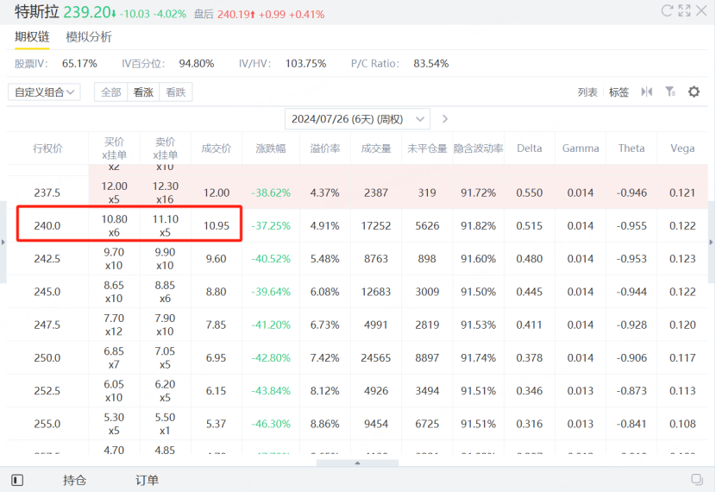Sort by 成交量 column header
The image size is (716, 492).
pos(376,148)
